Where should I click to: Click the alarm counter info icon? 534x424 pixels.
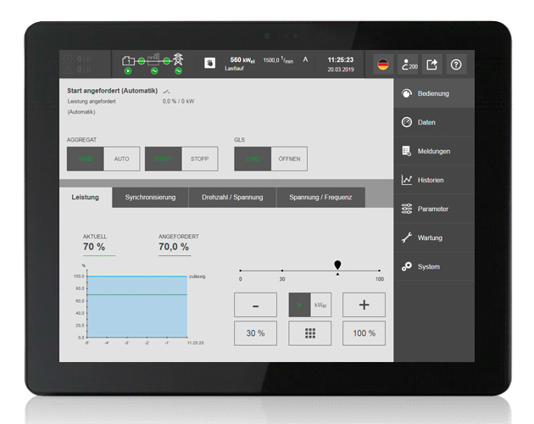point(68,59)
